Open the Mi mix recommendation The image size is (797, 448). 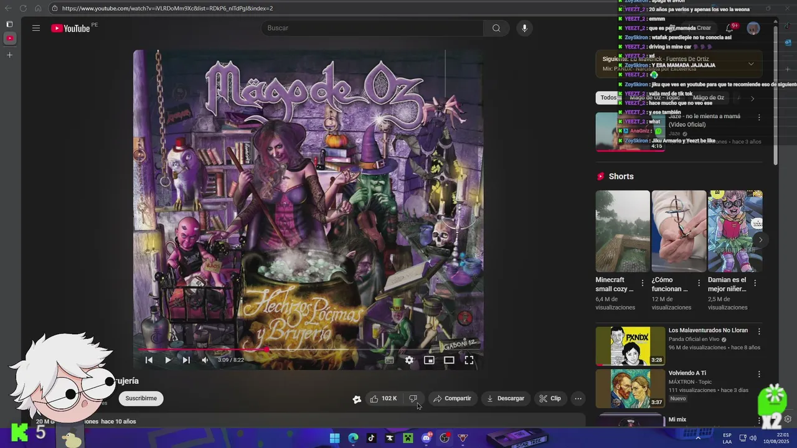coord(677,419)
